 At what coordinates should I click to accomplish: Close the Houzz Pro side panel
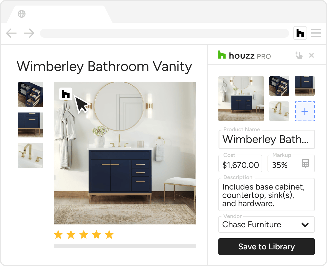coord(311,55)
